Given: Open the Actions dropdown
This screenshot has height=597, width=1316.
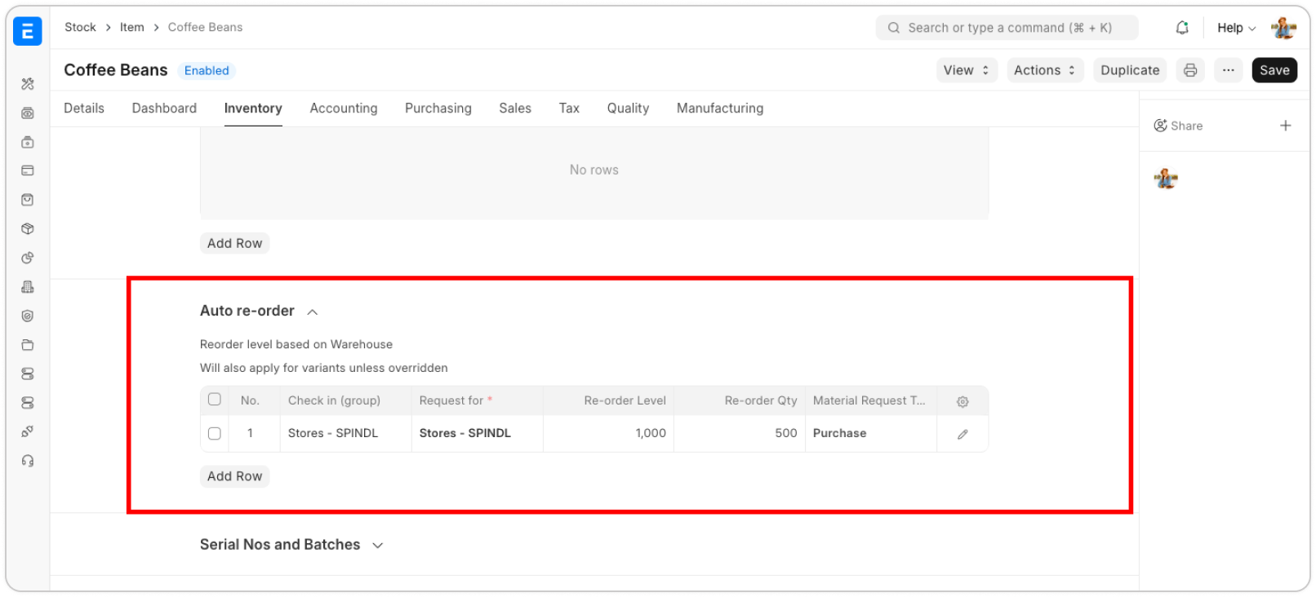Looking at the screenshot, I should click(1045, 70).
